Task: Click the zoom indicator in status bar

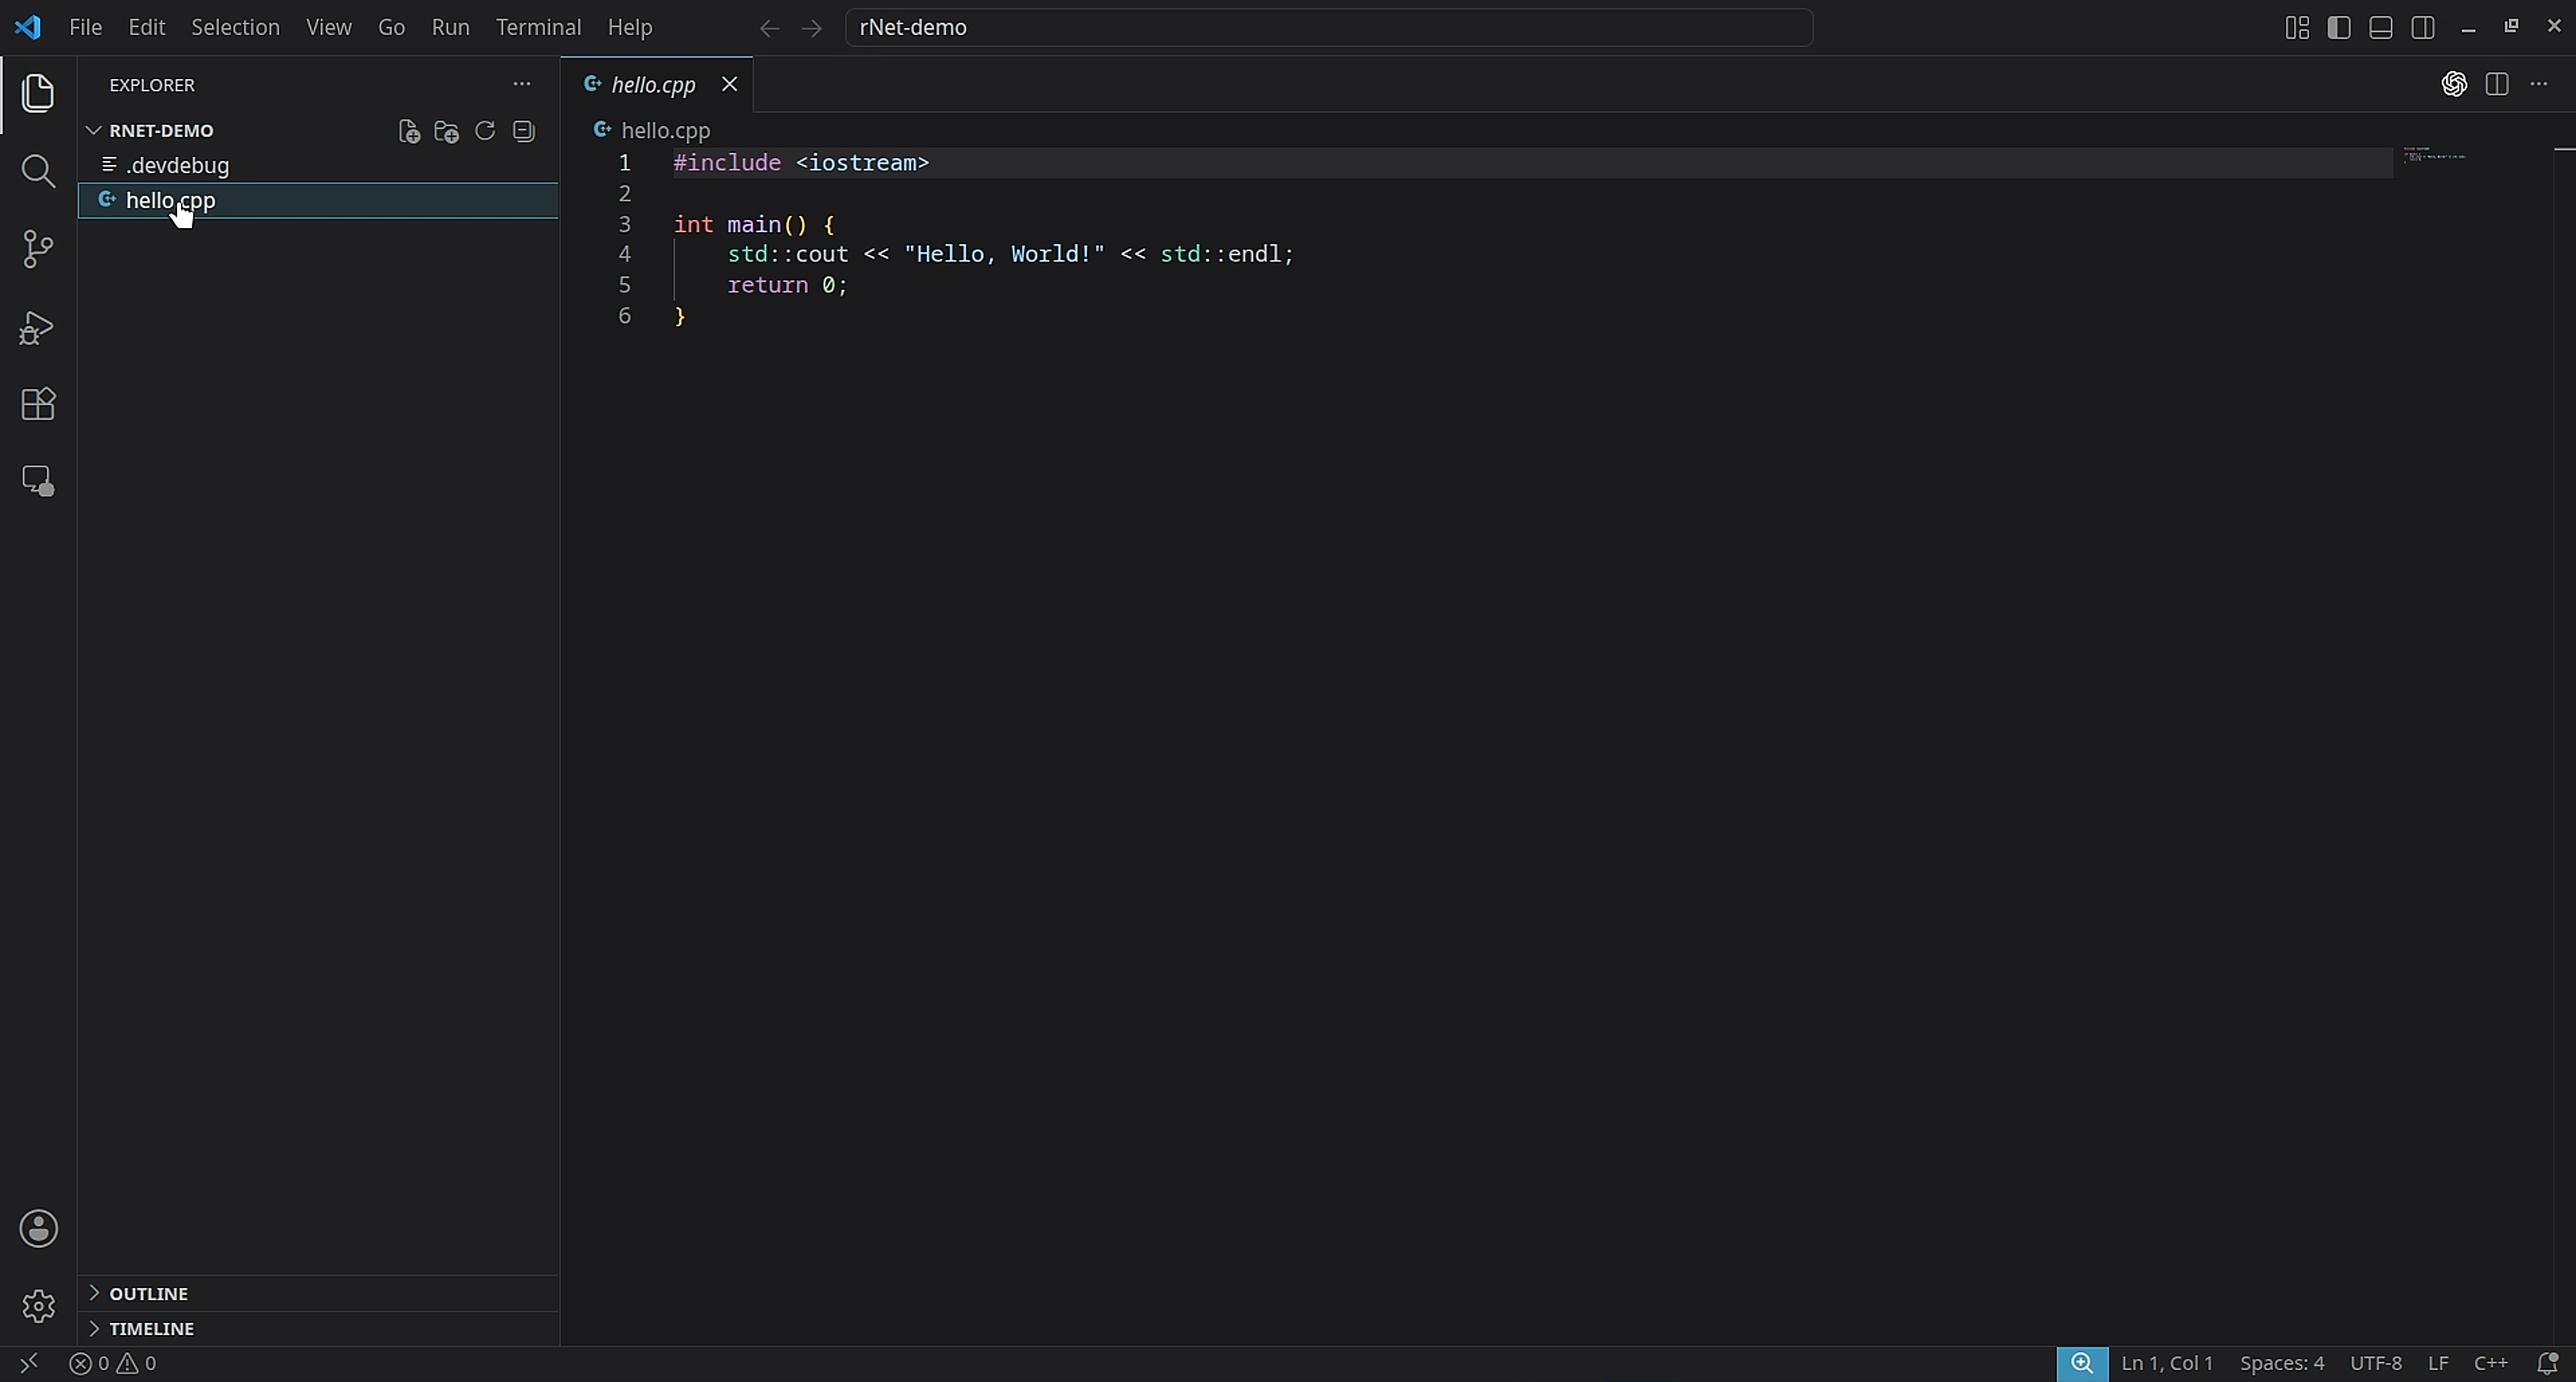Action: pos(2082,1363)
